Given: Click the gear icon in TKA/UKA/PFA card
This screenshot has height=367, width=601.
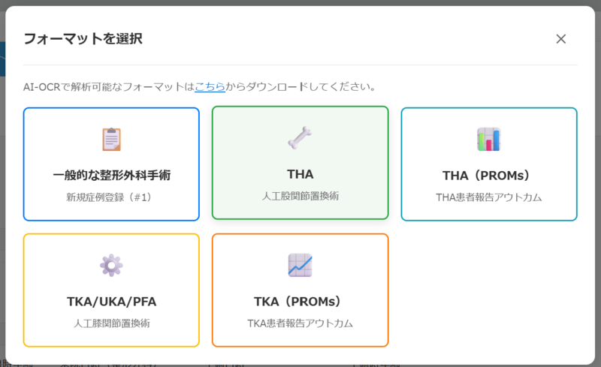Looking at the screenshot, I should coord(111,265).
